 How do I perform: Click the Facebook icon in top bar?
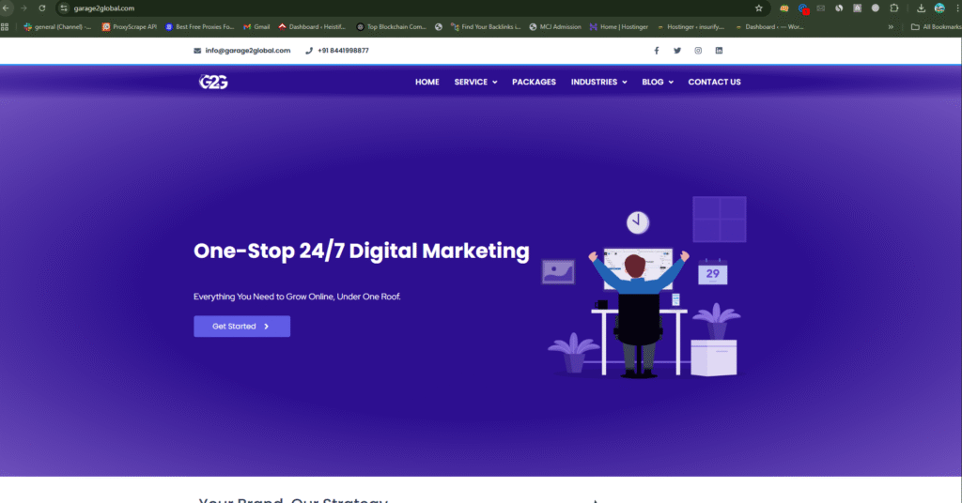coord(657,51)
